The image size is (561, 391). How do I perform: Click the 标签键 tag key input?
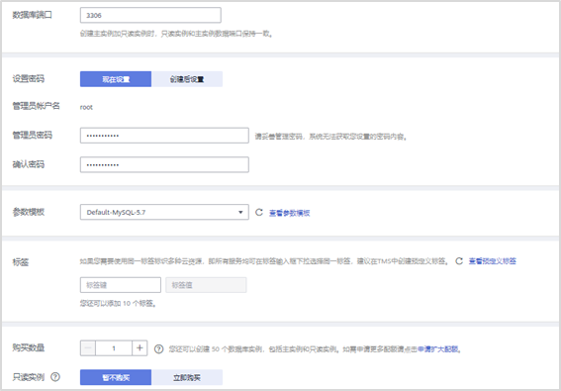(x=121, y=285)
